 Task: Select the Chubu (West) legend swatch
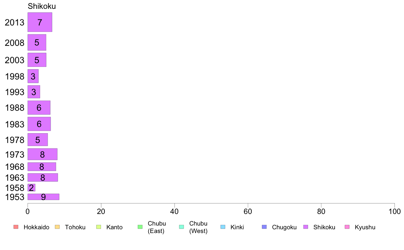(x=181, y=227)
